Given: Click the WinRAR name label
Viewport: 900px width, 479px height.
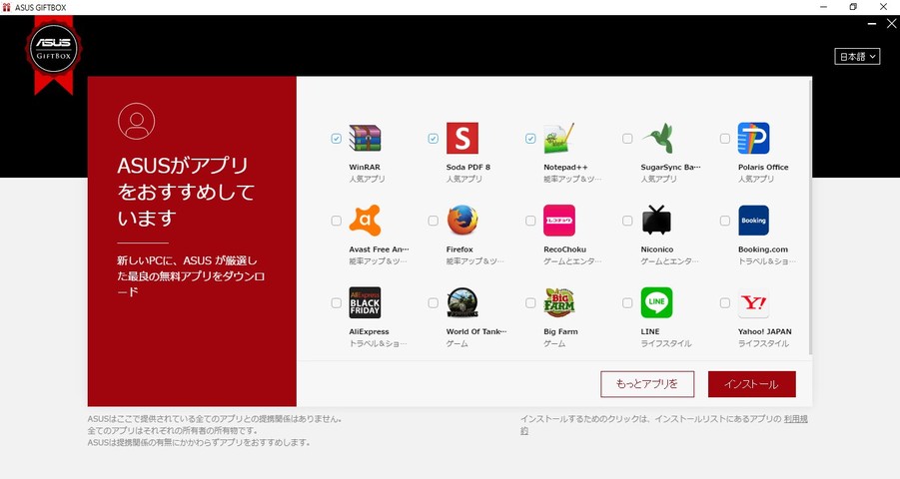Looking at the screenshot, I should [365, 167].
